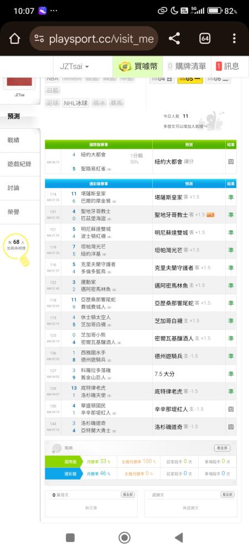This screenshot has height=553, width=249.
Task: Open the 買噱幣 coin purchase button
Action: [138, 66]
